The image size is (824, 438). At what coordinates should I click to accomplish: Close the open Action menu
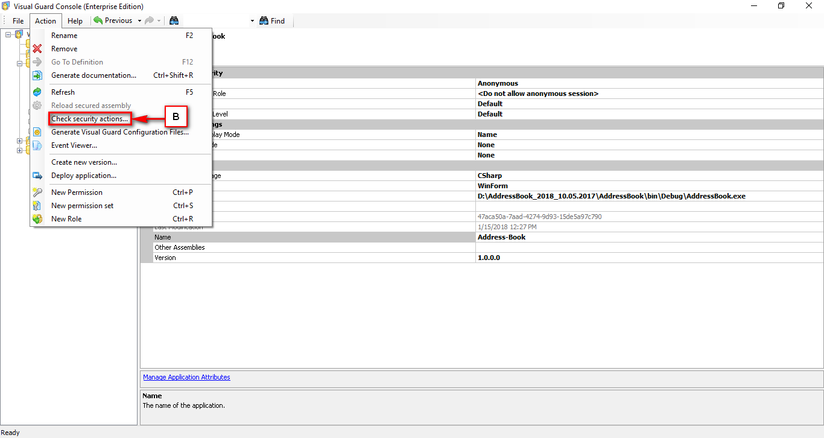(x=45, y=21)
